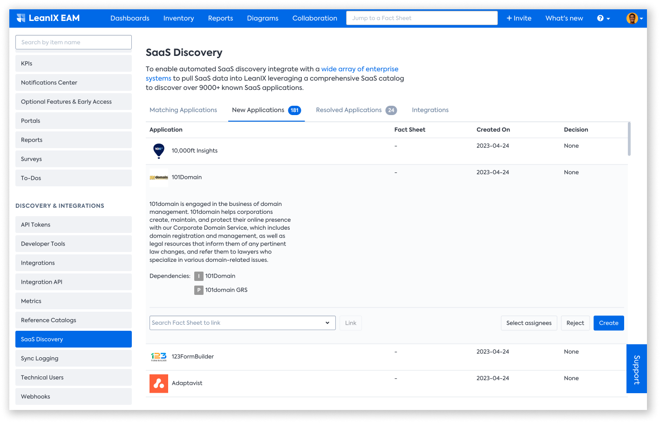Open API Tokens in the sidebar
This screenshot has width=660, height=423.
pos(74,225)
